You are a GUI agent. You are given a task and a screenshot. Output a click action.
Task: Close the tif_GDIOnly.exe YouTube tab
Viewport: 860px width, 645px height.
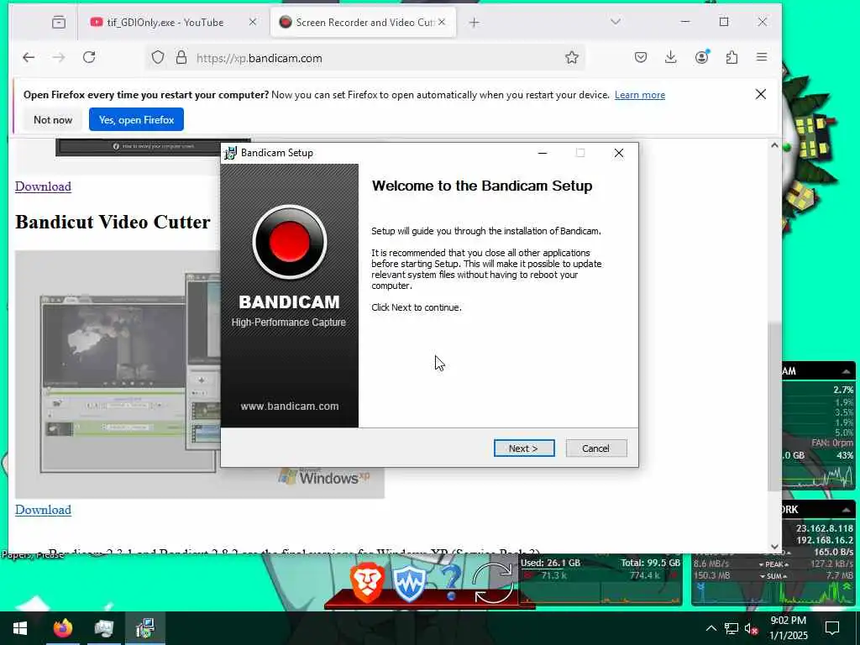tap(252, 22)
